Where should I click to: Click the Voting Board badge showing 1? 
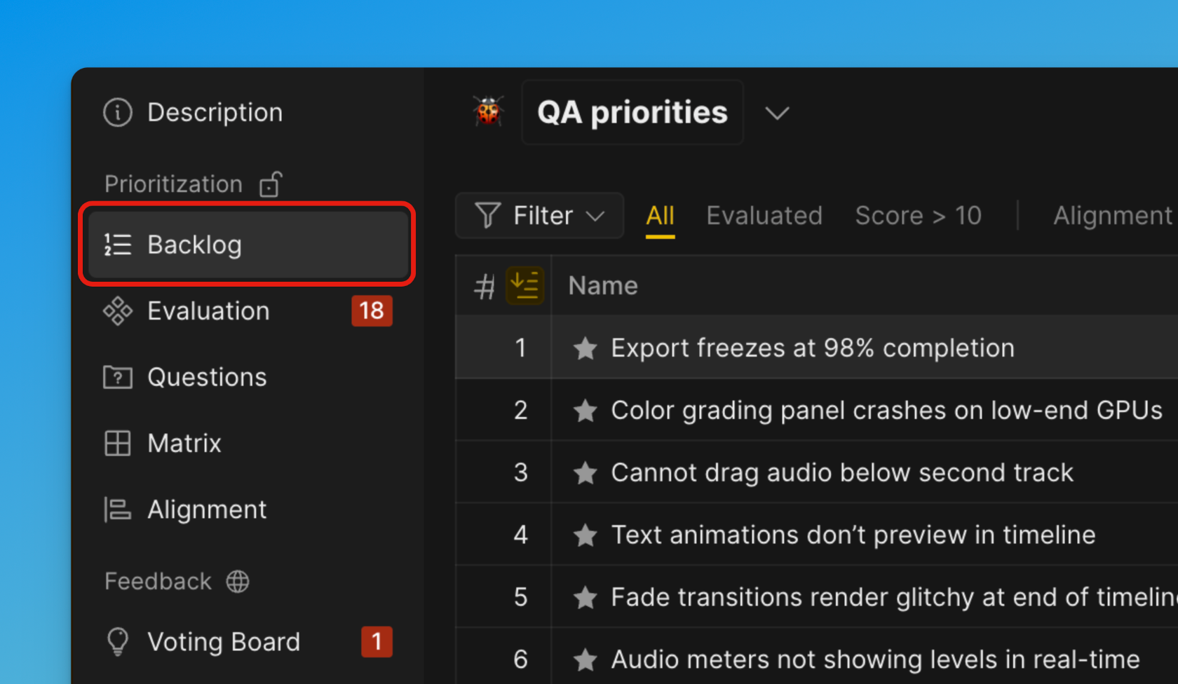(377, 641)
